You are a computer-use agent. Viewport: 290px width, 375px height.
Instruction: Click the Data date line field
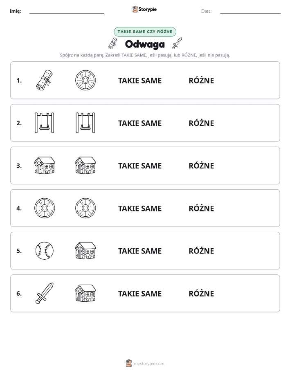tap(250, 11)
